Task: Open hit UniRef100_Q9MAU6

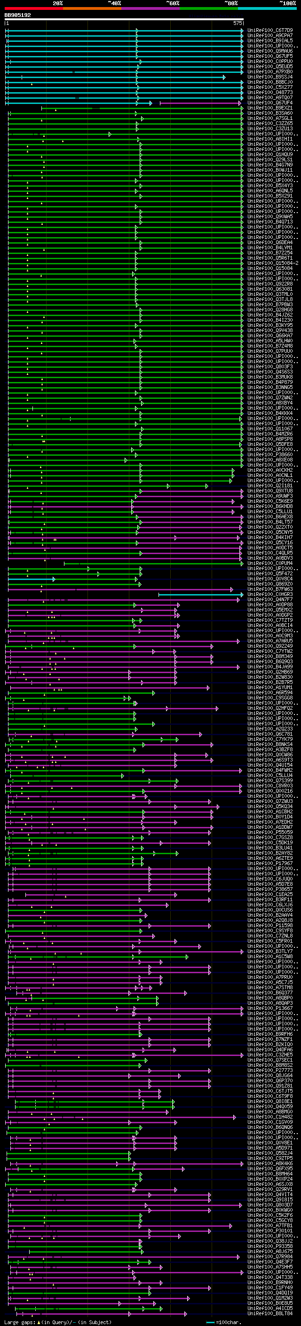Action: (270, 51)
